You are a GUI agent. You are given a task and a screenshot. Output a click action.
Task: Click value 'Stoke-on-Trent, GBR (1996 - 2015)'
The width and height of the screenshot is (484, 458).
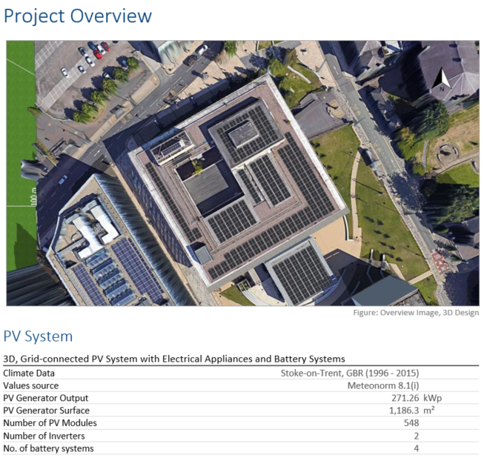point(350,373)
